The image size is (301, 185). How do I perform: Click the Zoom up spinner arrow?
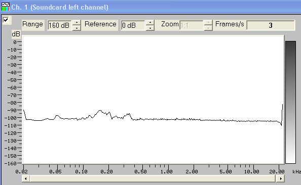point(208,23)
